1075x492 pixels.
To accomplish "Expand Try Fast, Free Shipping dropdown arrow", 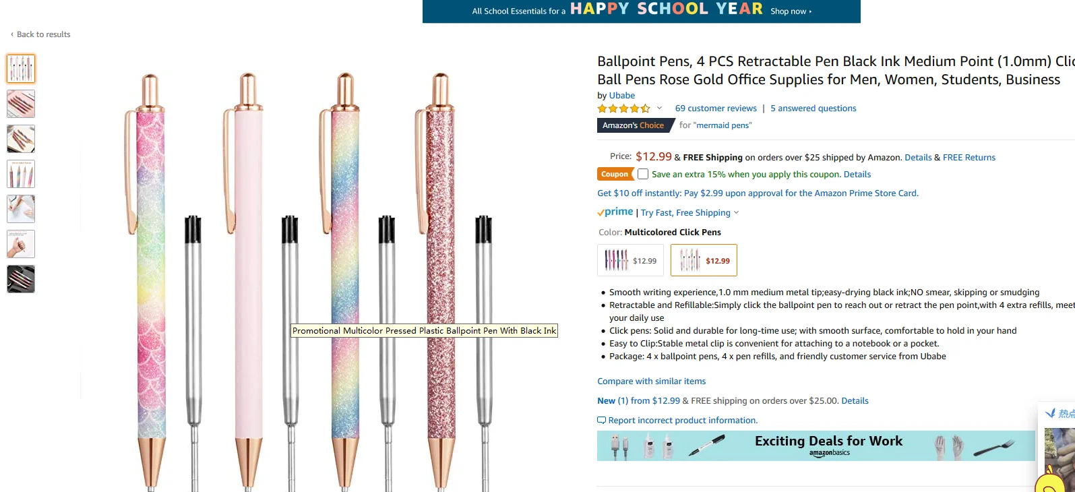I will pyautogui.click(x=736, y=212).
